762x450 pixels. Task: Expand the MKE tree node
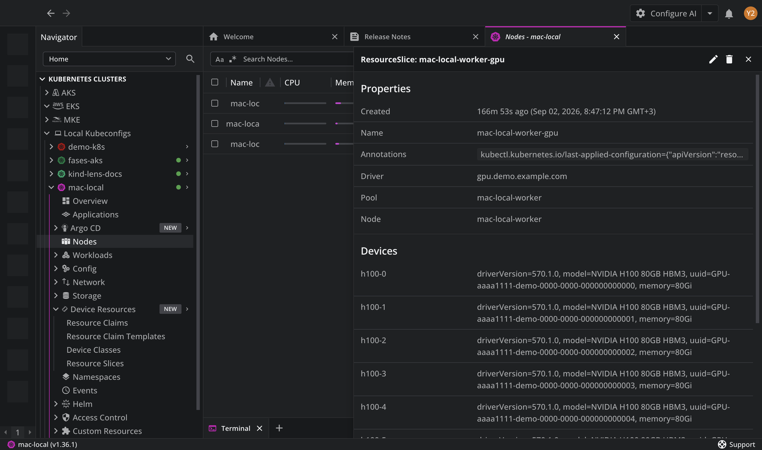pyautogui.click(x=47, y=120)
